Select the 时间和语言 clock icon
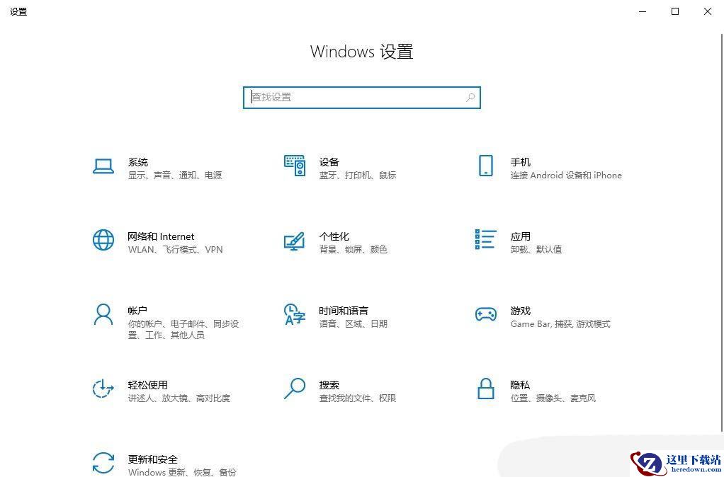 click(x=295, y=314)
